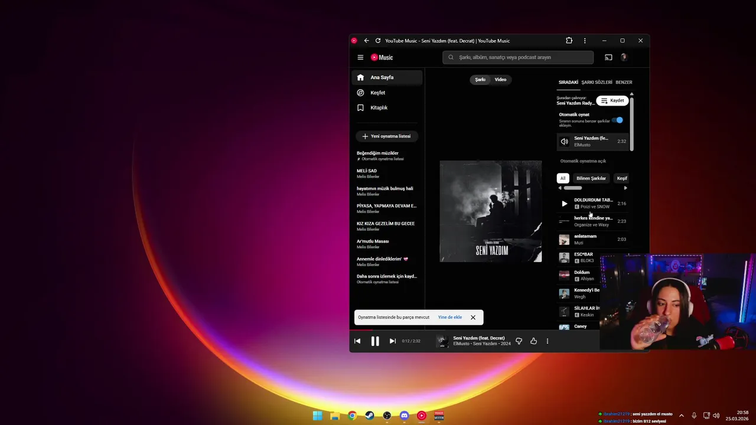Save the queue with Kaydet button
The height and width of the screenshot is (425, 756).
[612, 100]
